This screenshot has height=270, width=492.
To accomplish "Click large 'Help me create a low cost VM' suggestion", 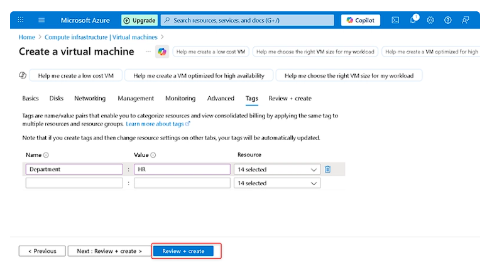I will coord(75,75).
